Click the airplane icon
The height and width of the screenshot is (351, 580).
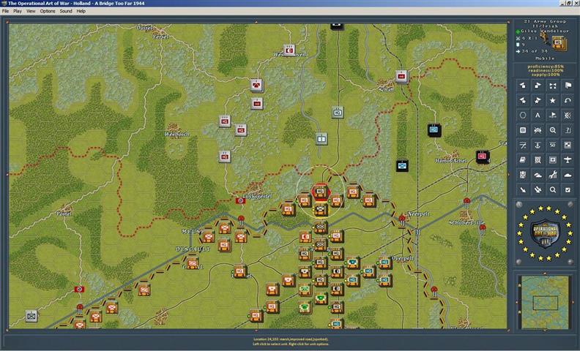[568, 160]
